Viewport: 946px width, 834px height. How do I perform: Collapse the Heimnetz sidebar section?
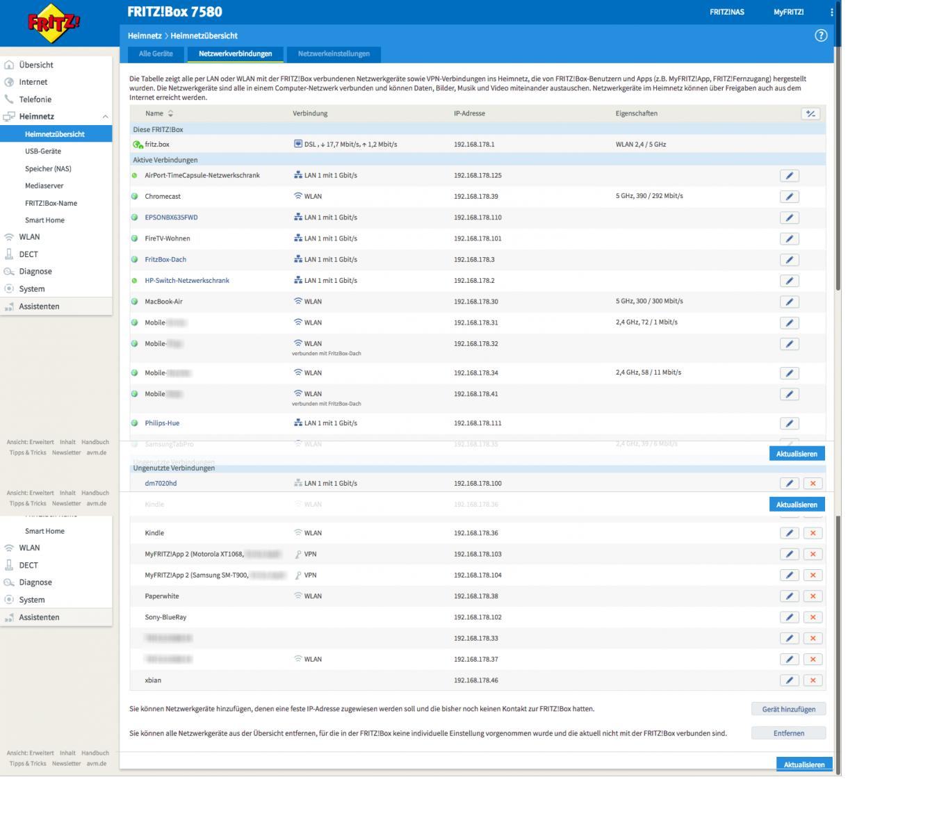[105, 117]
